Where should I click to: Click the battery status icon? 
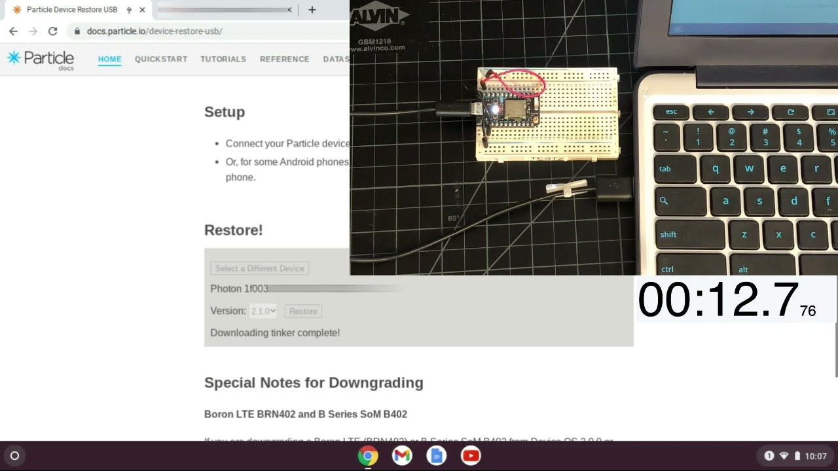coord(797,456)
